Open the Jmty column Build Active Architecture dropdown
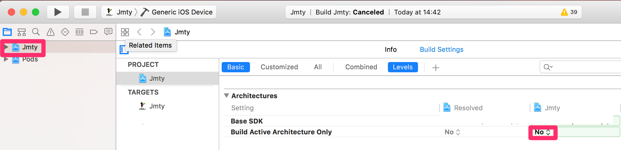Viewport: 621px width, 150px height. 542,132
